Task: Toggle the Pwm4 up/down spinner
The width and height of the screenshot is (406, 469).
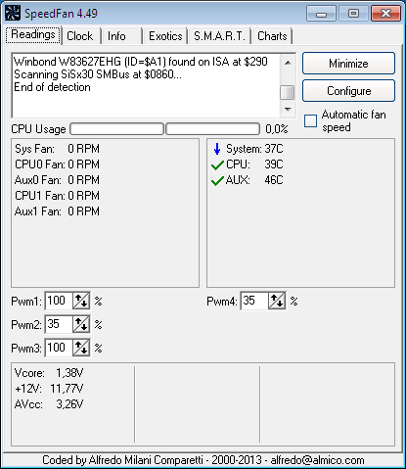Action: point(277,301)
